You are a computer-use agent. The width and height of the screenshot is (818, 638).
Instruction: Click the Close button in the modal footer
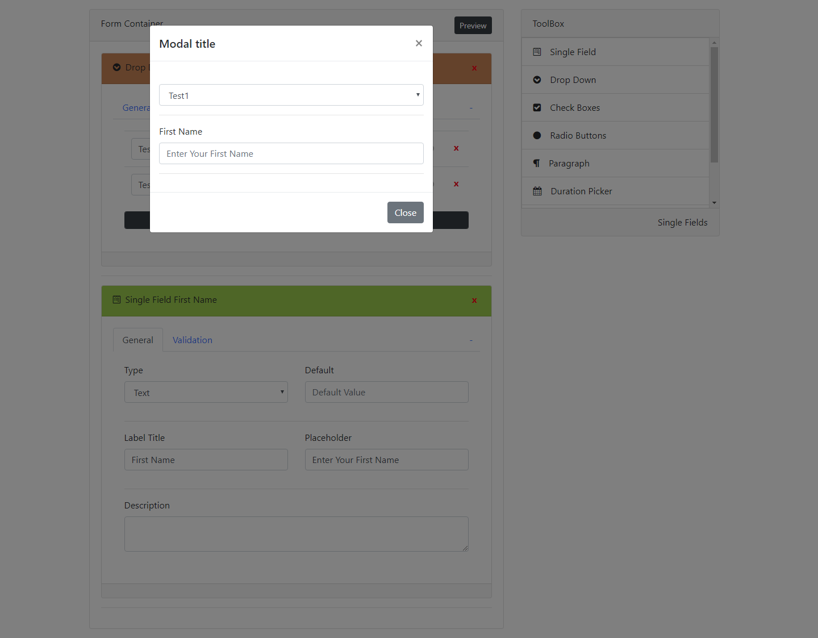point(406,212)
